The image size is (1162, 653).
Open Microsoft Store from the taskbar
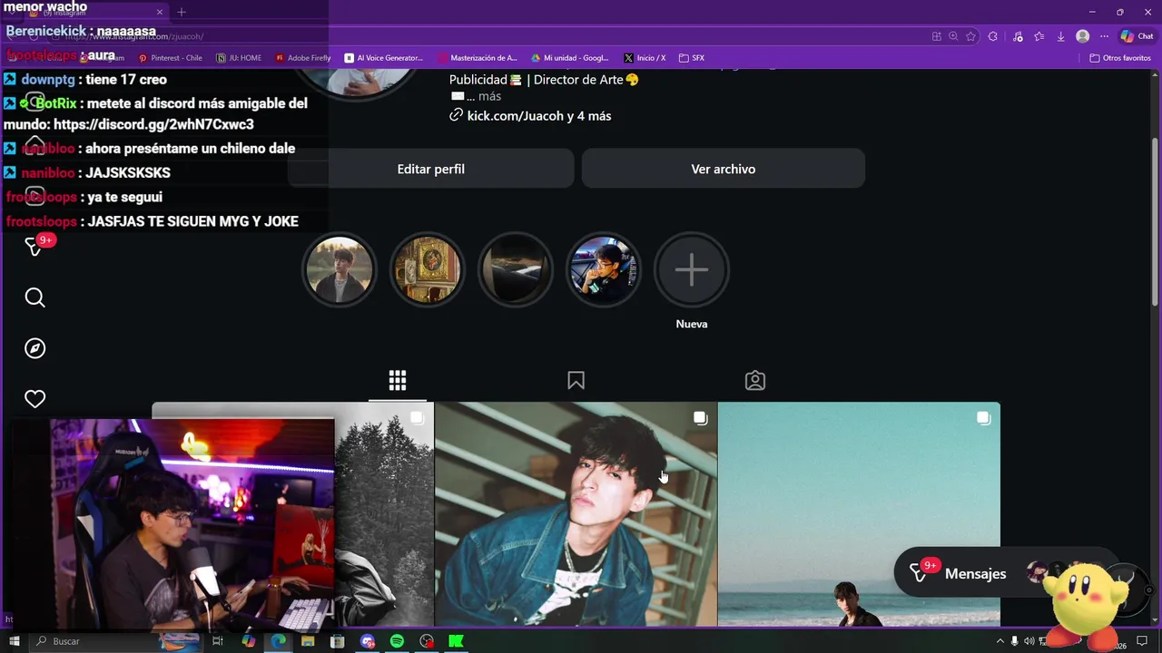[x=338, y=641]
